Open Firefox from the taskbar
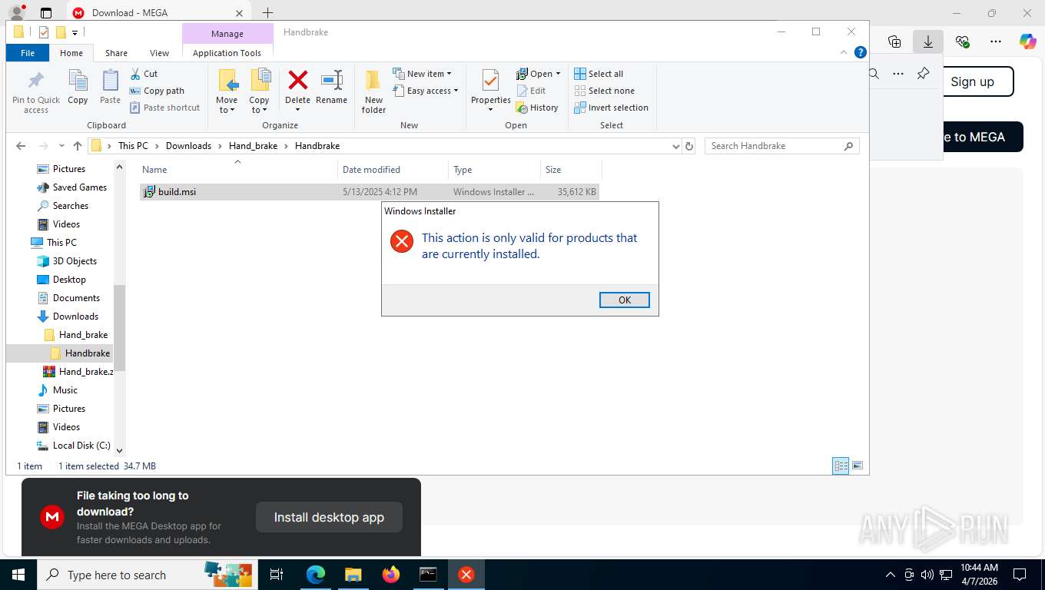The width and height of the screenshot is (1045, 590). pos(391,575)
